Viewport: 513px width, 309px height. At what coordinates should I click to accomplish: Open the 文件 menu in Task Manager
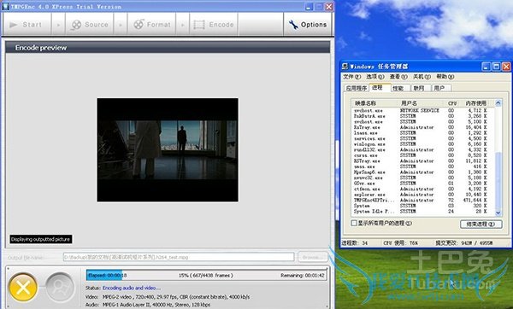351,77
